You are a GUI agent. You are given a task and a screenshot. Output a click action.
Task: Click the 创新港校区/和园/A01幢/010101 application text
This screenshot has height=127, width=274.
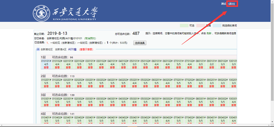point(64,38)
